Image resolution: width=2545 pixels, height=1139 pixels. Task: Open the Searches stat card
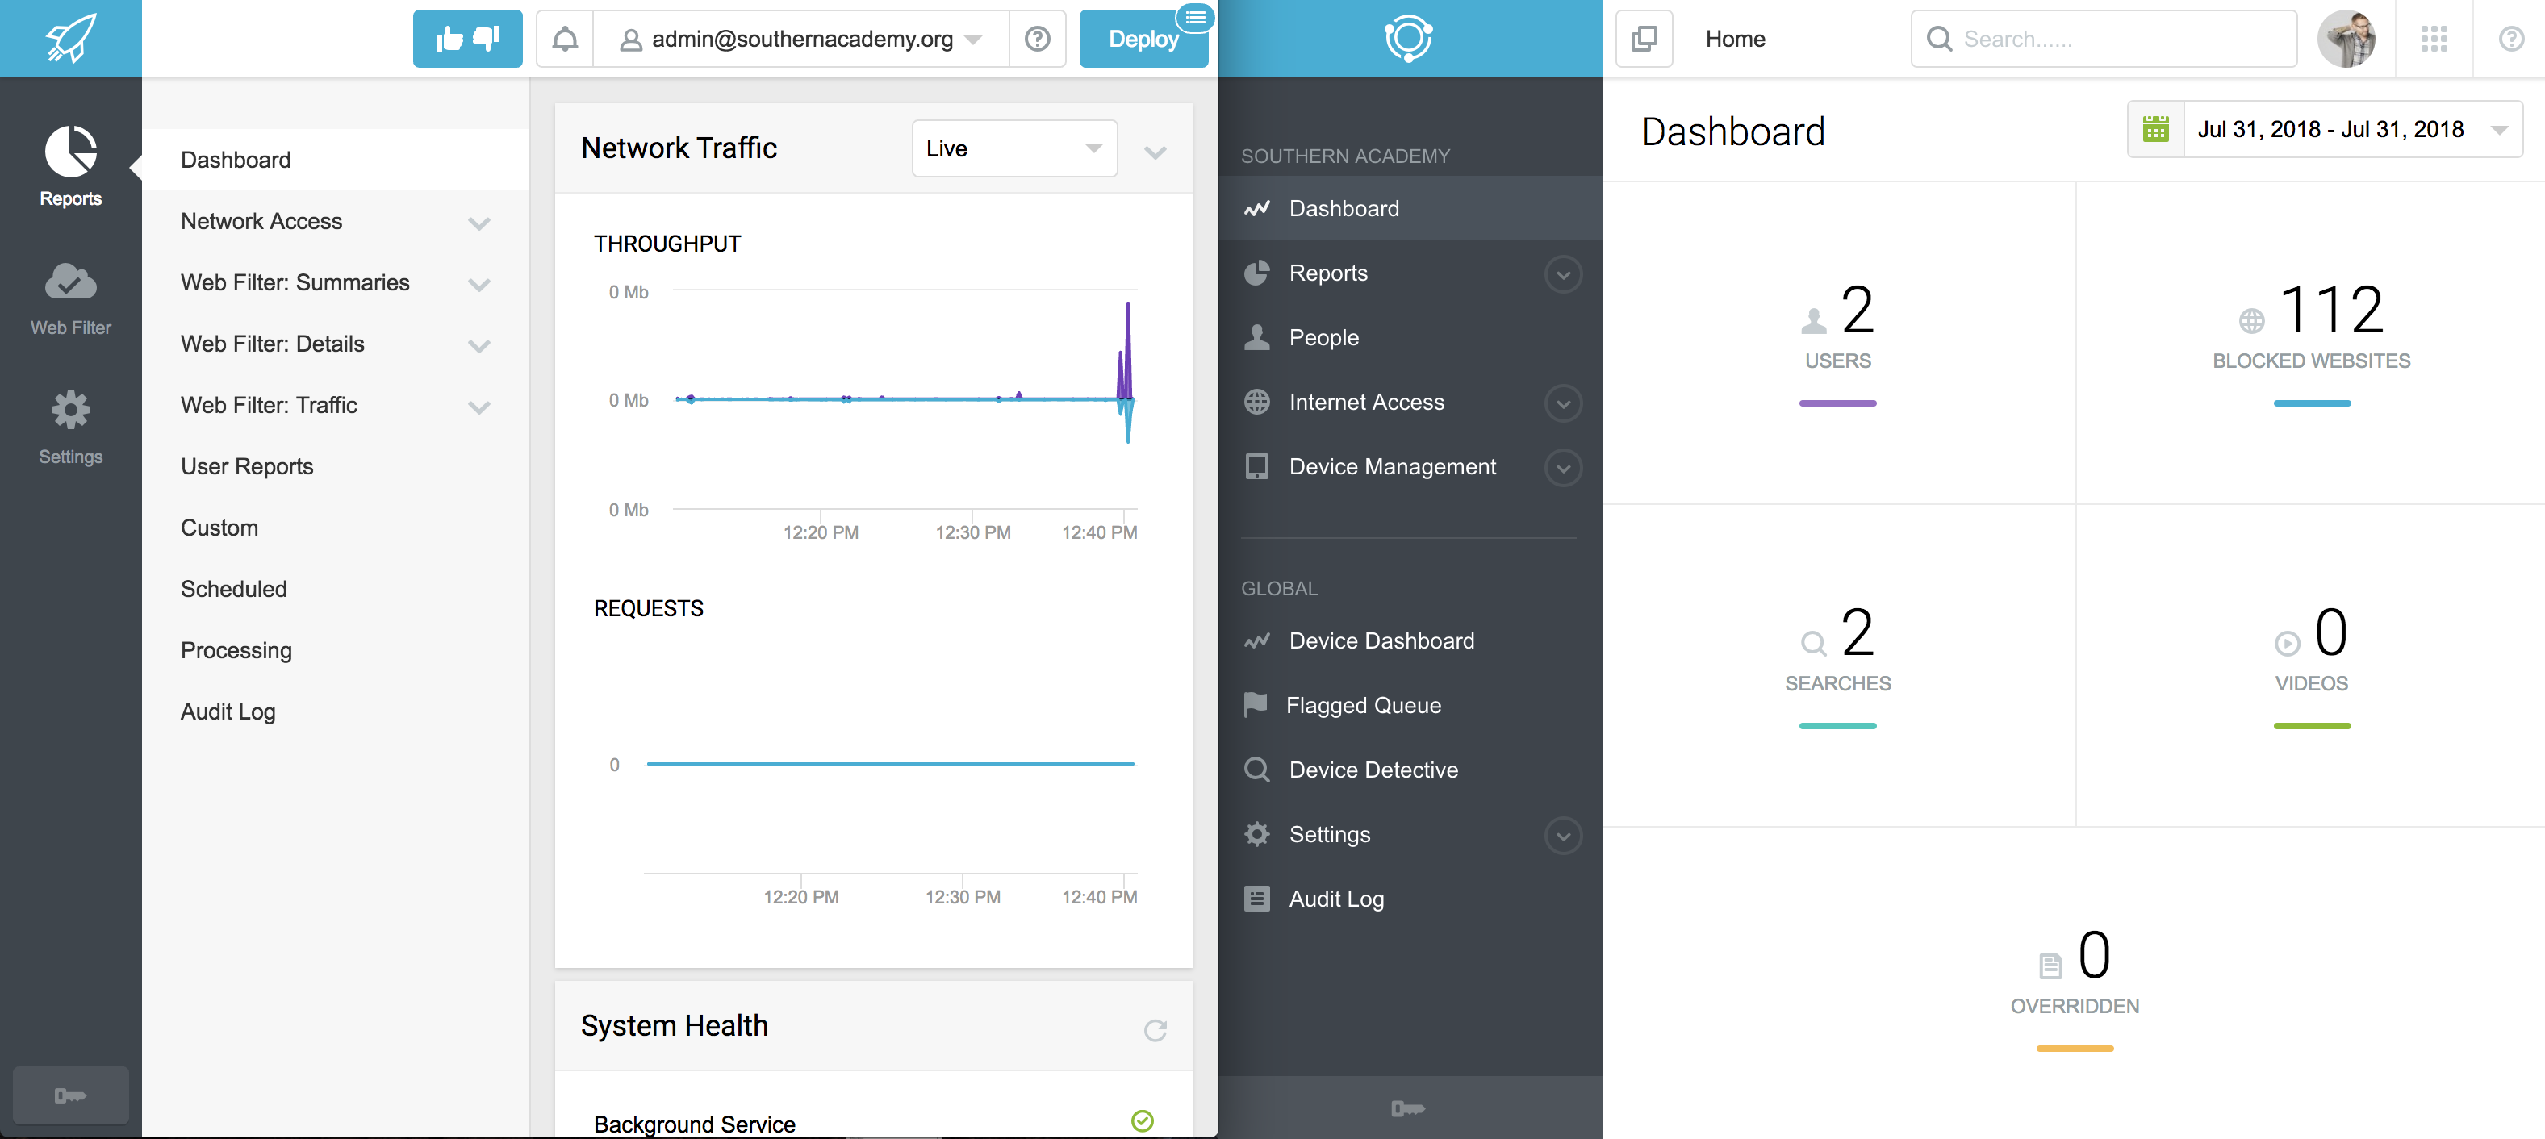click(1837, 665)
